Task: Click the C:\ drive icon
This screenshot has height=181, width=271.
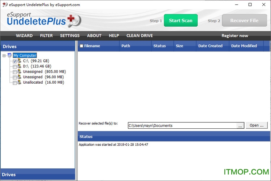Action: click(x=19, y=61)
